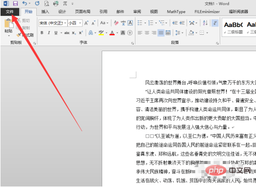Click the character border icon
Image resolution: width=256 pixels, height=187 pixels.
(130, 23)
